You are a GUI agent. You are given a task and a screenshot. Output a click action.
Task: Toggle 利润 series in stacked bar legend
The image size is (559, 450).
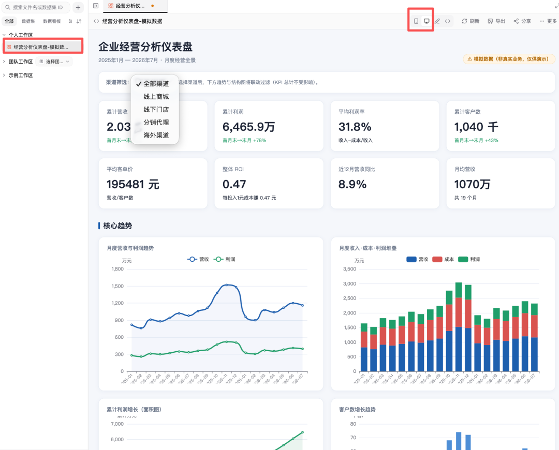point(469,259)
